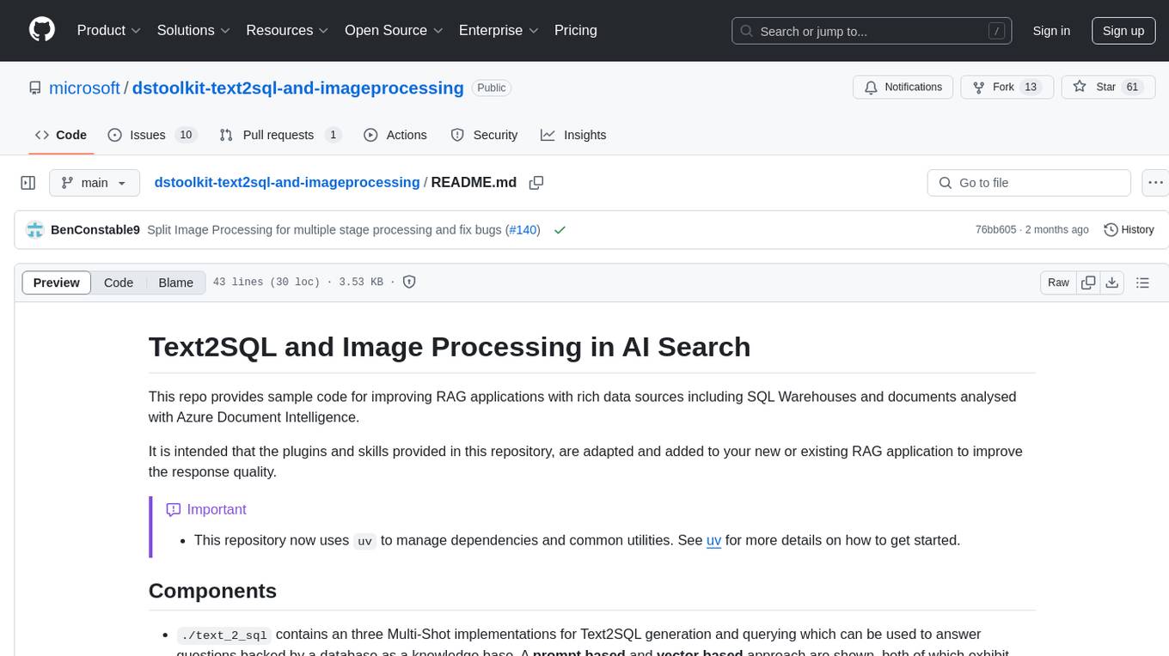Expand the Open Source menu
The image size is (1169, 656).
(x=394, y=30)
